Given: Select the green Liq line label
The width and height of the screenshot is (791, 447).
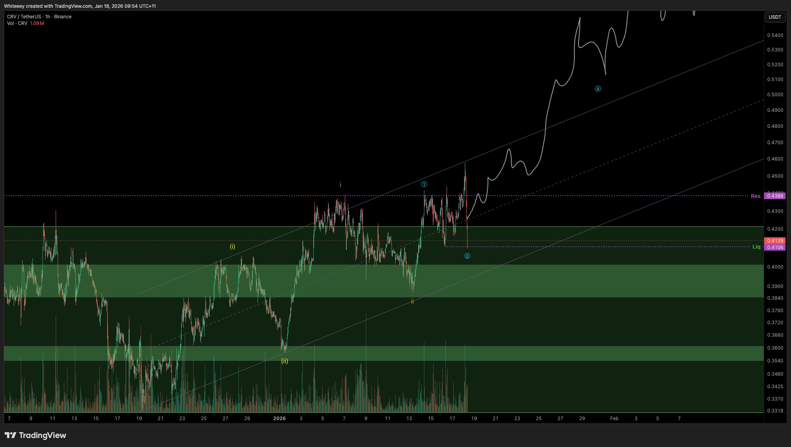Looking at the screenshot, I should (x=756, y=247).
